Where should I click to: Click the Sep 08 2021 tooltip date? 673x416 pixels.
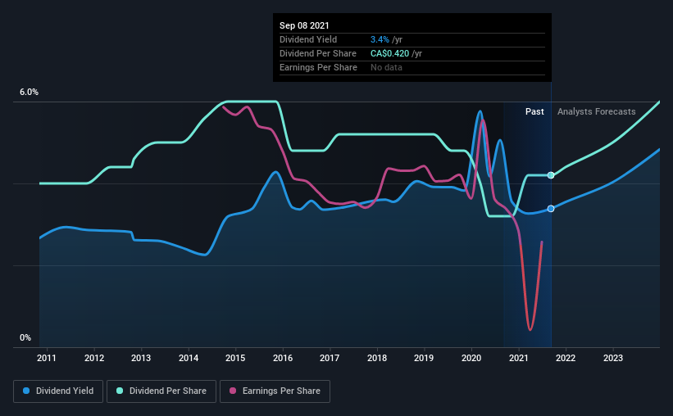point(304,25)
